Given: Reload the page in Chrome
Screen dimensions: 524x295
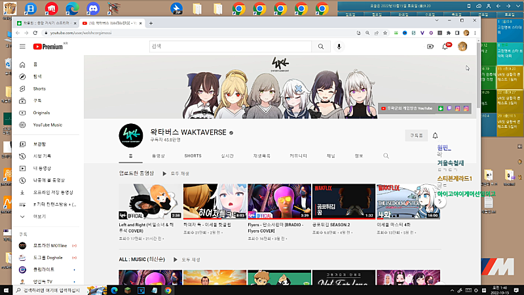Looking at the screenshot, I should (x=35, y=33).
